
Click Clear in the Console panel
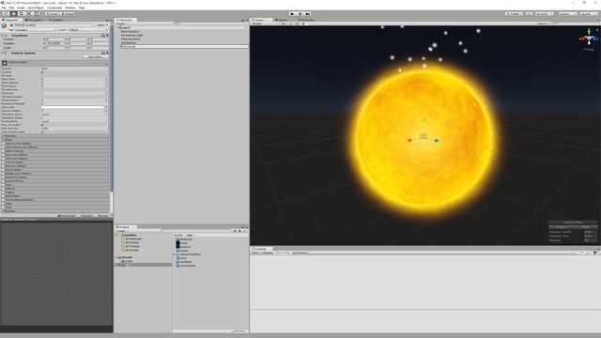(255, 253)
